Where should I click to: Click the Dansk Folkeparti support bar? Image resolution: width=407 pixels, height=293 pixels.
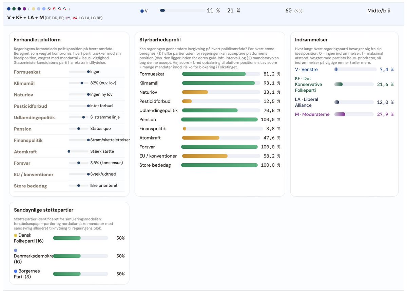coord(80,238)
